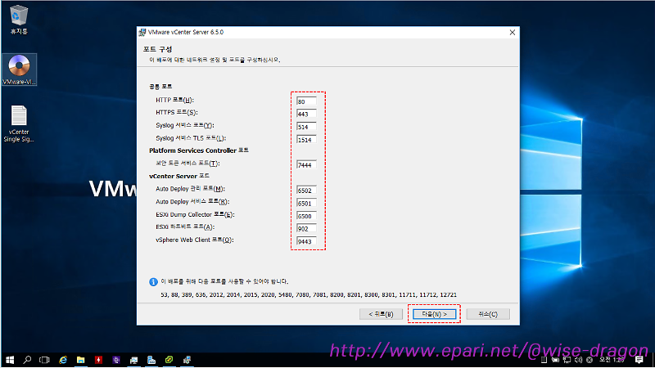Image resolution: width=655 pixels, height=368 pixels.
Task: Focus secure token service port field 7444
Action: tap(306, 165)
